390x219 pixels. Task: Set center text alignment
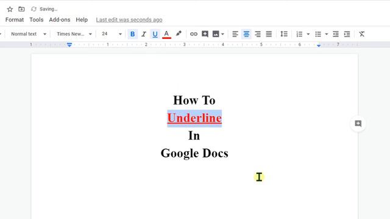(x=246, y=34)
